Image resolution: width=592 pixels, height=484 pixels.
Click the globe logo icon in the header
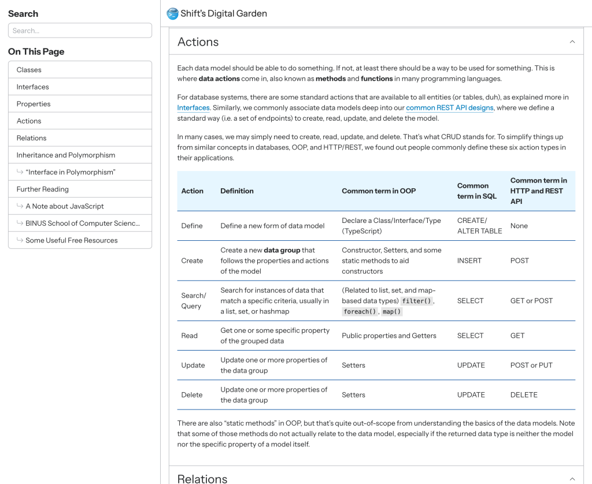172,13
